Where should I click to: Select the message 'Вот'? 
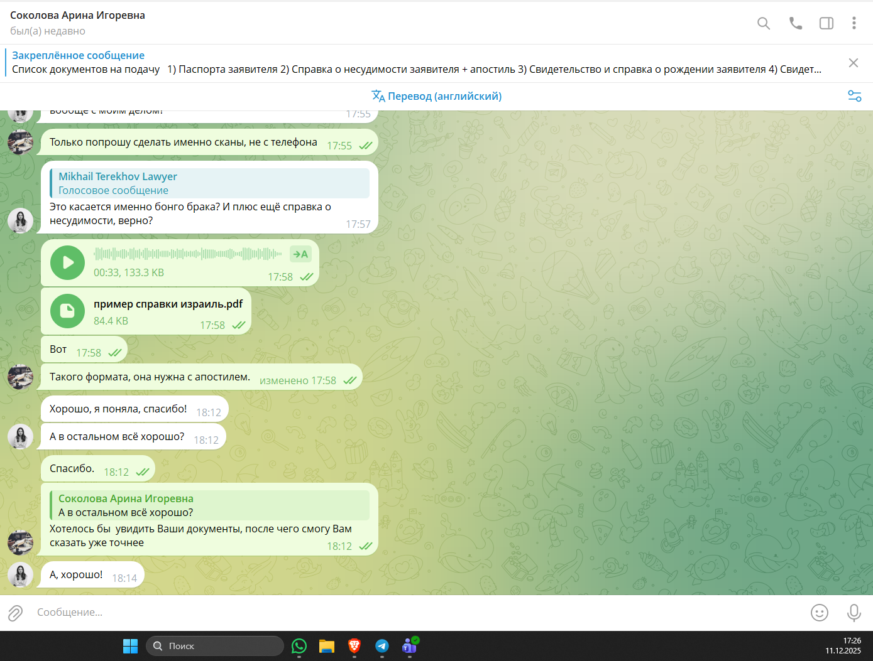point(84,350)
